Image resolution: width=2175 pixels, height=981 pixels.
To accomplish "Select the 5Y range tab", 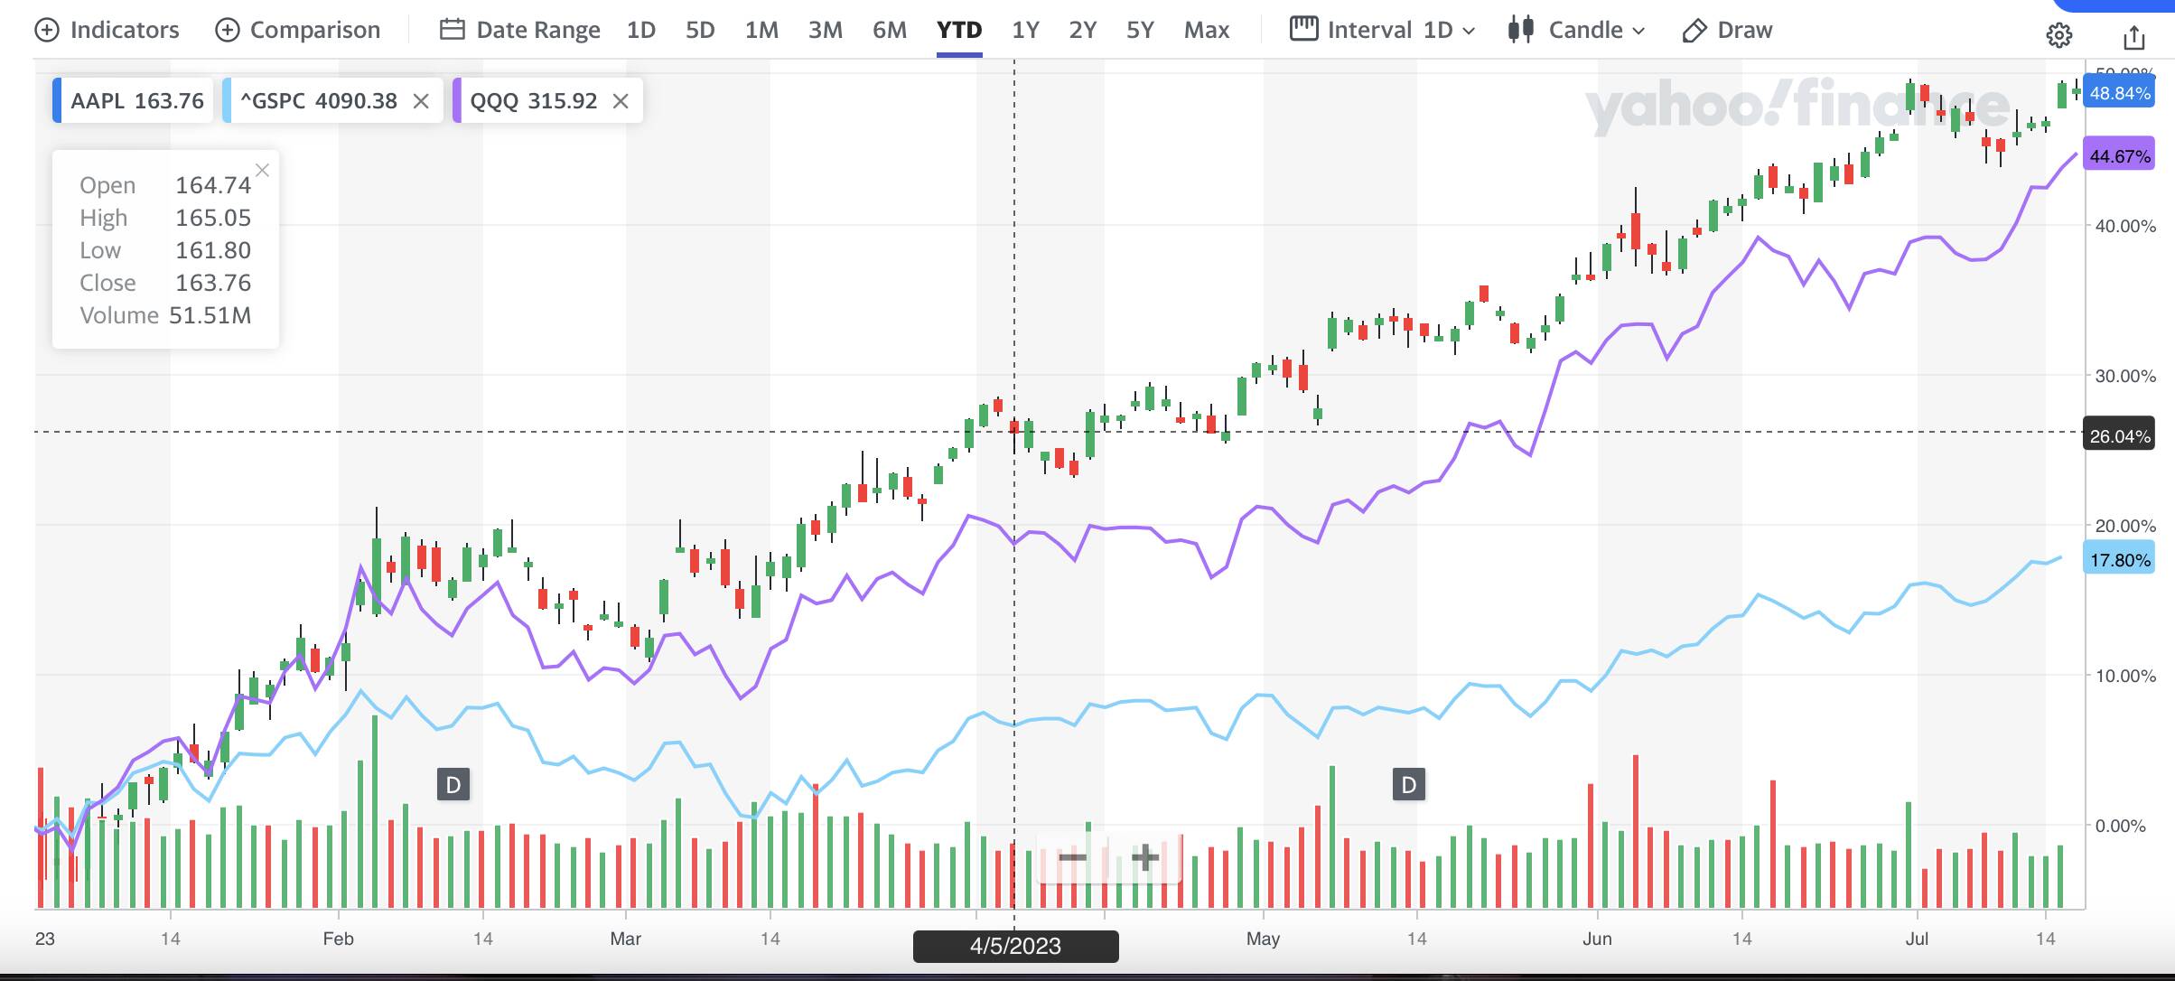I will click(1140, 30).
